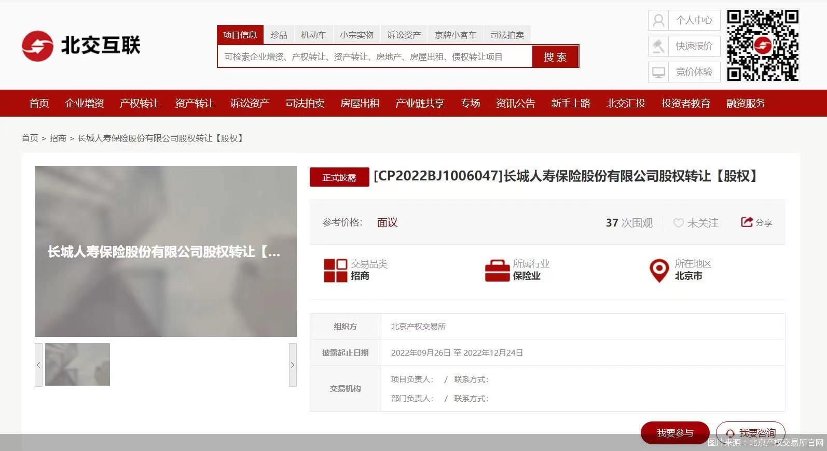Click the 分享 share icon
The height and width of the screenshot is (451, 827).
747,222
